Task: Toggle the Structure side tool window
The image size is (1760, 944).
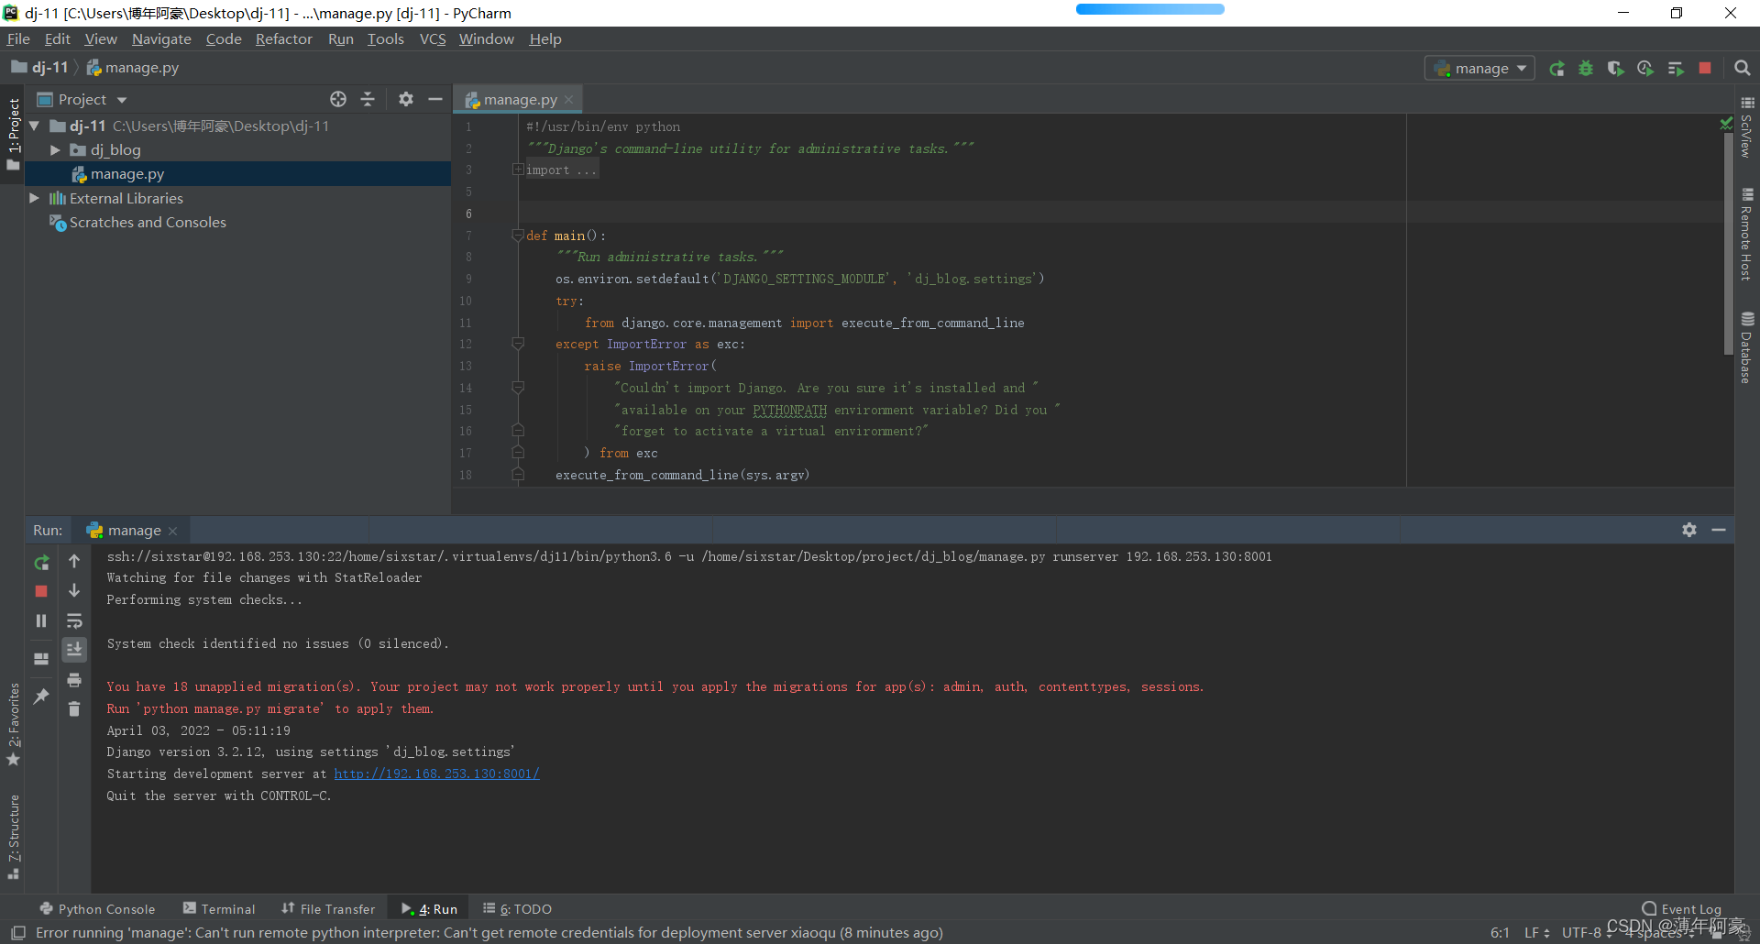Action: (13, 837)
